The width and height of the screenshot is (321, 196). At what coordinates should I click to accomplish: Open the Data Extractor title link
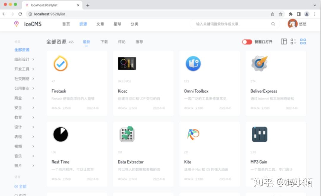[130, 162]
